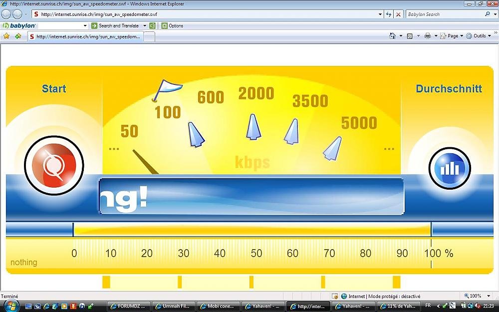
Task: Click the RSS feeds icon
Action: coord(410,36)
